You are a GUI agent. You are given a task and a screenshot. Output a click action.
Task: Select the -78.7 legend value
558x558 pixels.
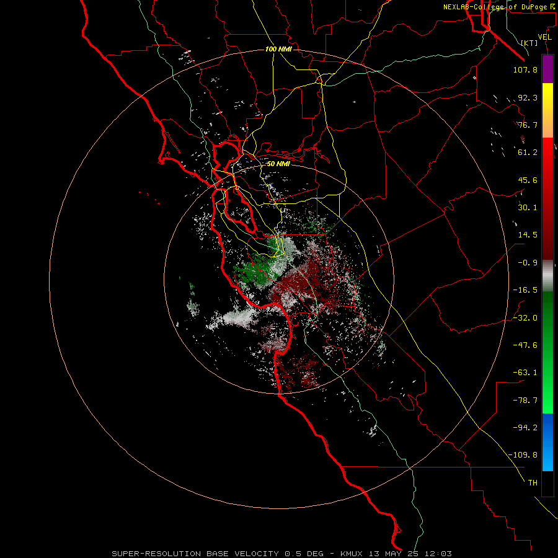525,401
